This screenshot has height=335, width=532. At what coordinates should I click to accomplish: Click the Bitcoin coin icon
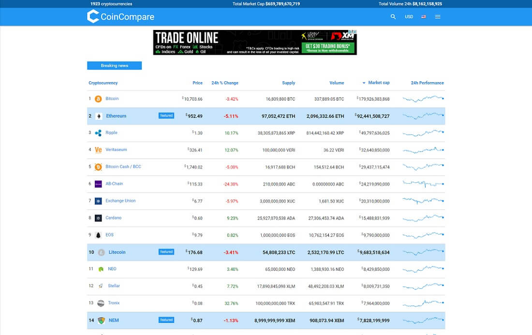[98, 99]
